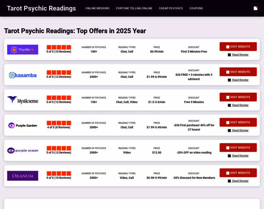Visit the Mysticsense website

coord(238,97)
